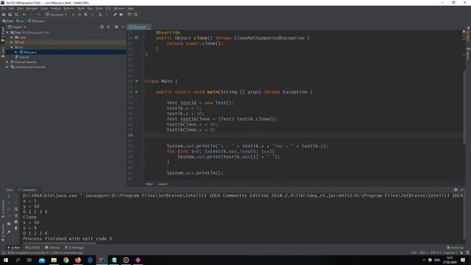Click src in the navigation breadcrumb
The height and width of the screenshot is (265, 471).
point(21,21)
